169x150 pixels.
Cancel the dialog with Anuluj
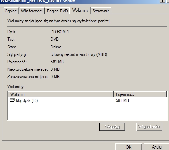(x=157, y=147)
